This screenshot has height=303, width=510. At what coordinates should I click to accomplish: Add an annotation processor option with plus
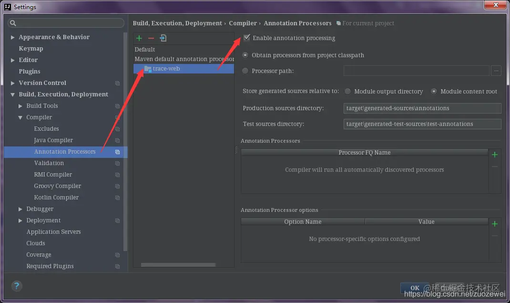point(495,224)
